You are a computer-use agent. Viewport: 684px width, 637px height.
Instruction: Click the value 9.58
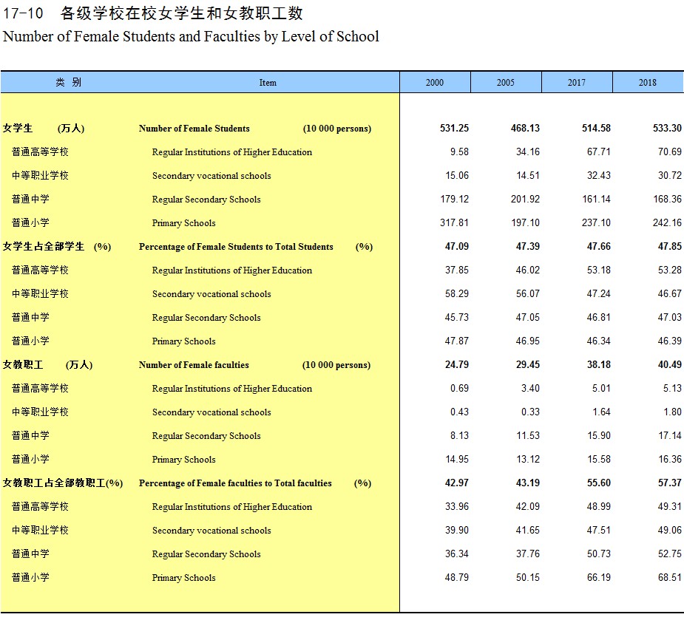459,151
